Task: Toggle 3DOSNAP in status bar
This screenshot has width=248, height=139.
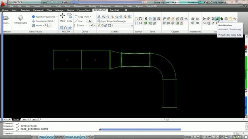Action: click(59, 137)
